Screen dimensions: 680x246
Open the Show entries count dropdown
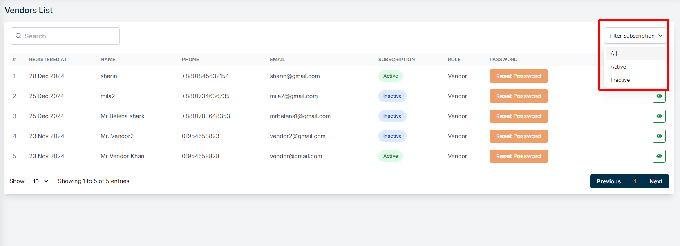click(40, 181)
